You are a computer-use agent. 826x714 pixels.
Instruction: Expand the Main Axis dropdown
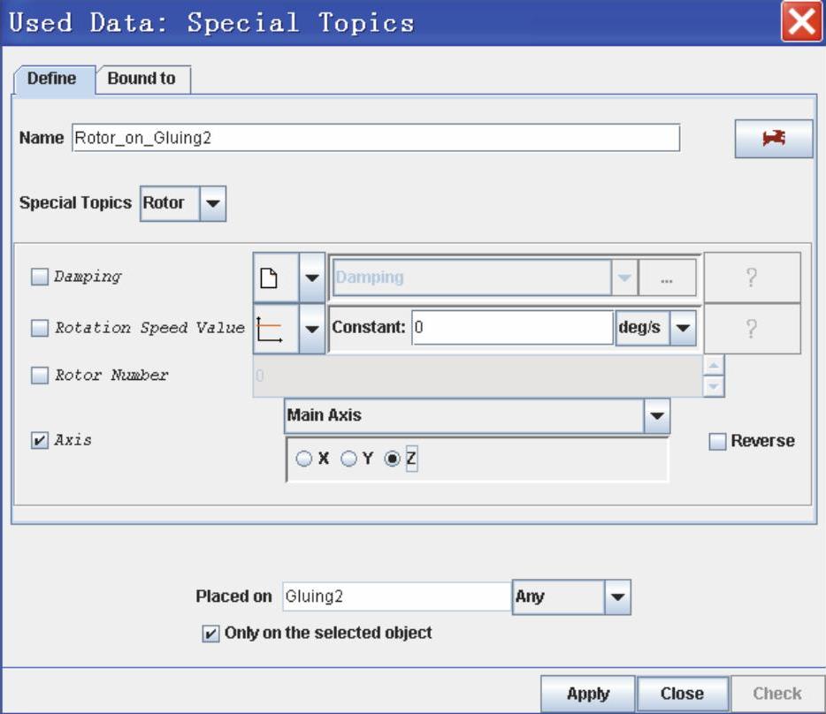(x=656, y=415)
